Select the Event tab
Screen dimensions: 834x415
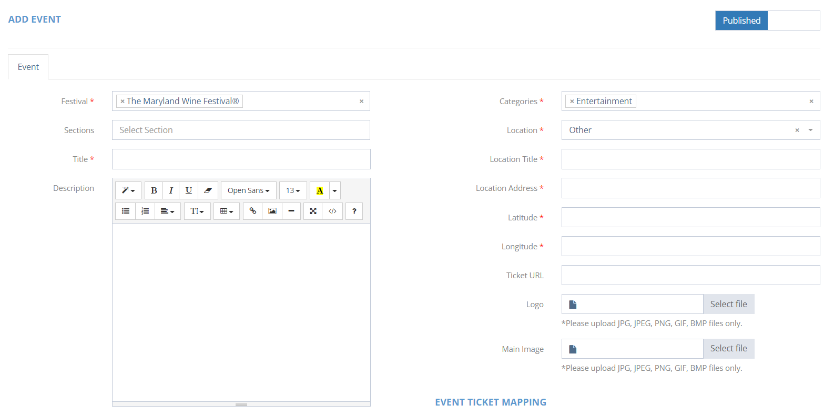(x=28, y=67)
